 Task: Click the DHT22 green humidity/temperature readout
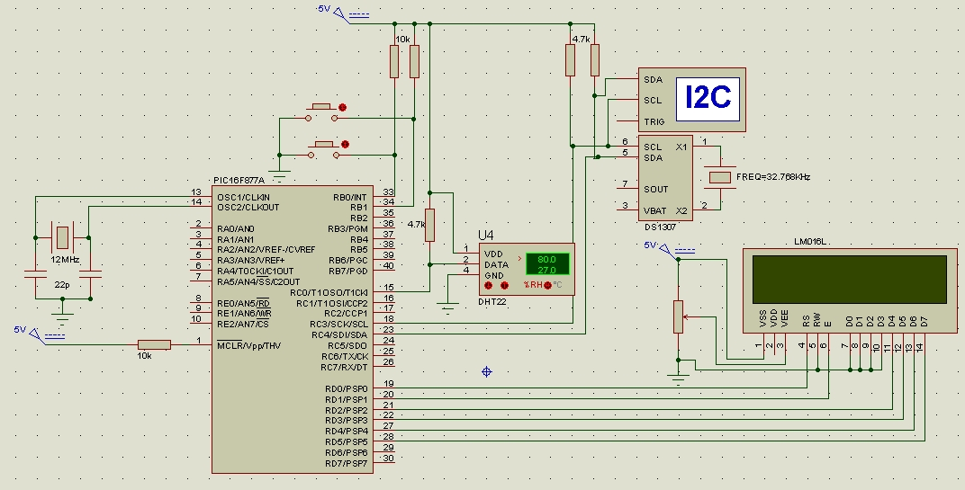click(547, 264)
